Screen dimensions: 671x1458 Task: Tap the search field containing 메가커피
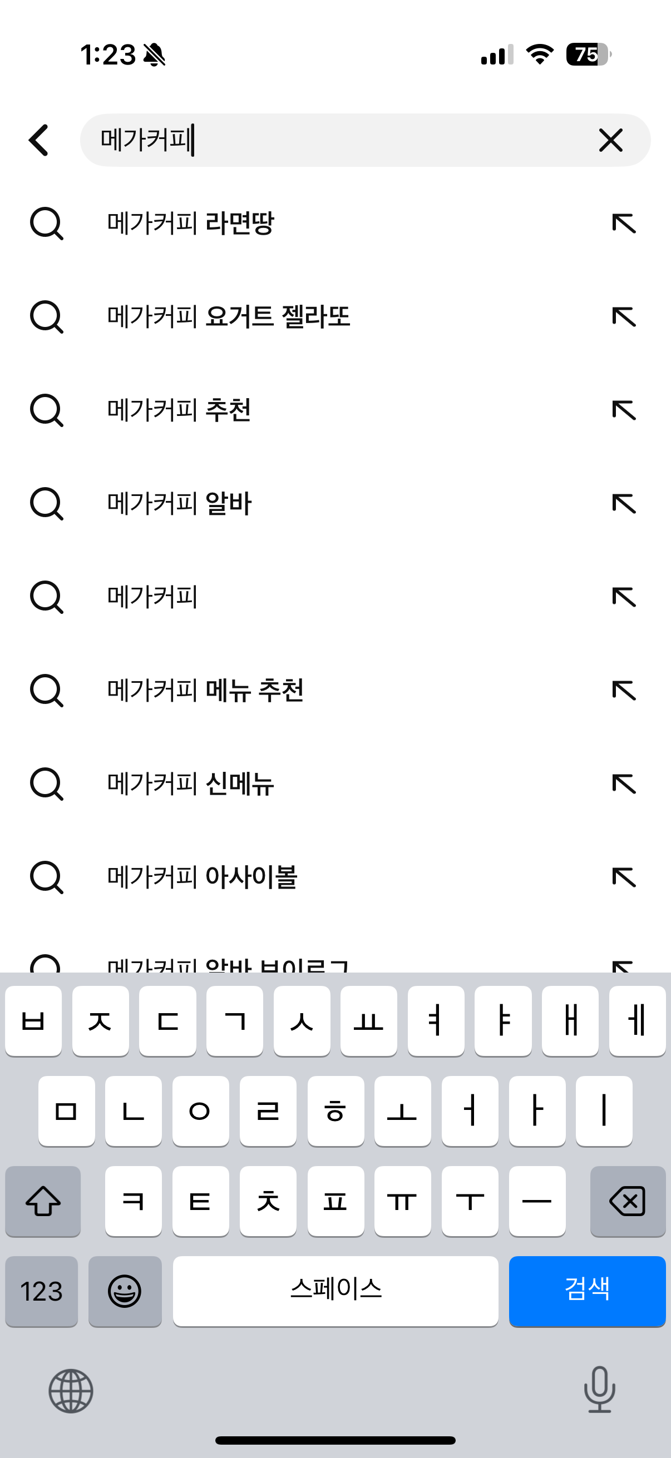(x=365, y=140)
